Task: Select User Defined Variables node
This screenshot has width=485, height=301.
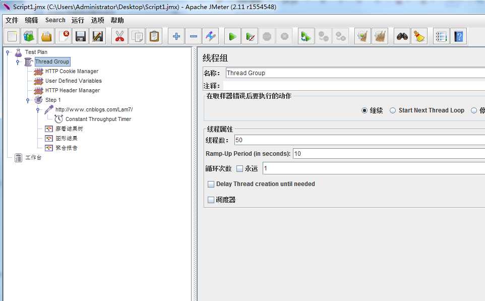Action: 73,81
